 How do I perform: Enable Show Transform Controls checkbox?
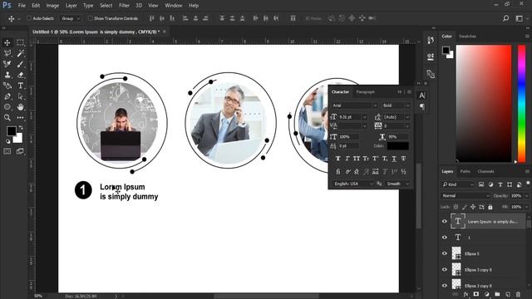point(90,18)
